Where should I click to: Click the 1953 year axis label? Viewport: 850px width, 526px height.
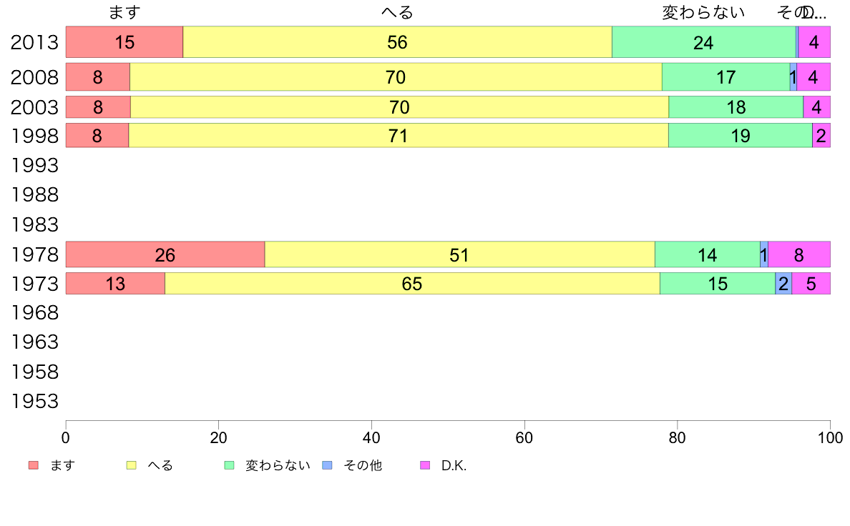[34, 402]
